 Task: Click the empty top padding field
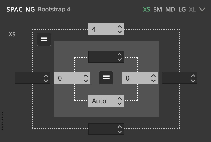[106, 57]
